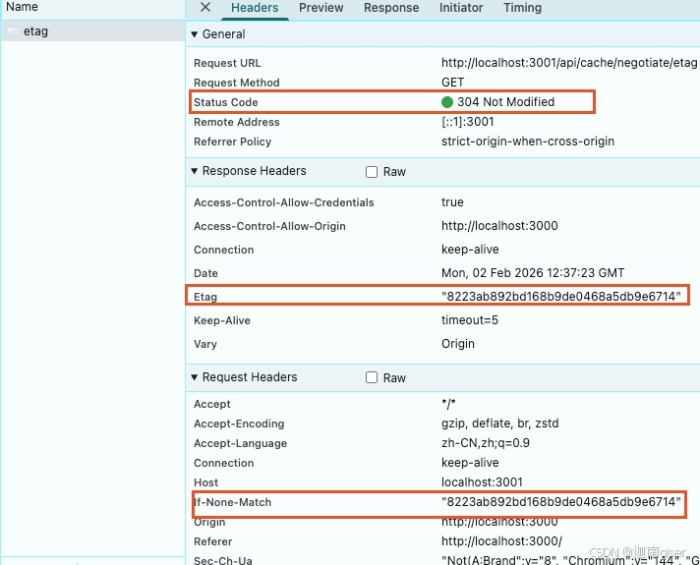
Task: Click the green status indicator dot
Action: pos(447,102)
